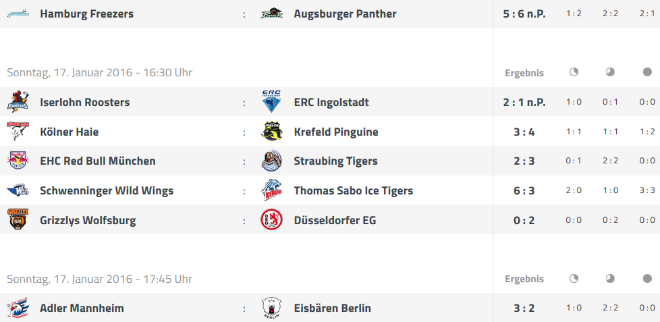Click first-period icon in 16:30 Uhr header
The height and width of the screenshot is (322, 660).
pyautogui.click(x=574, y=72)
